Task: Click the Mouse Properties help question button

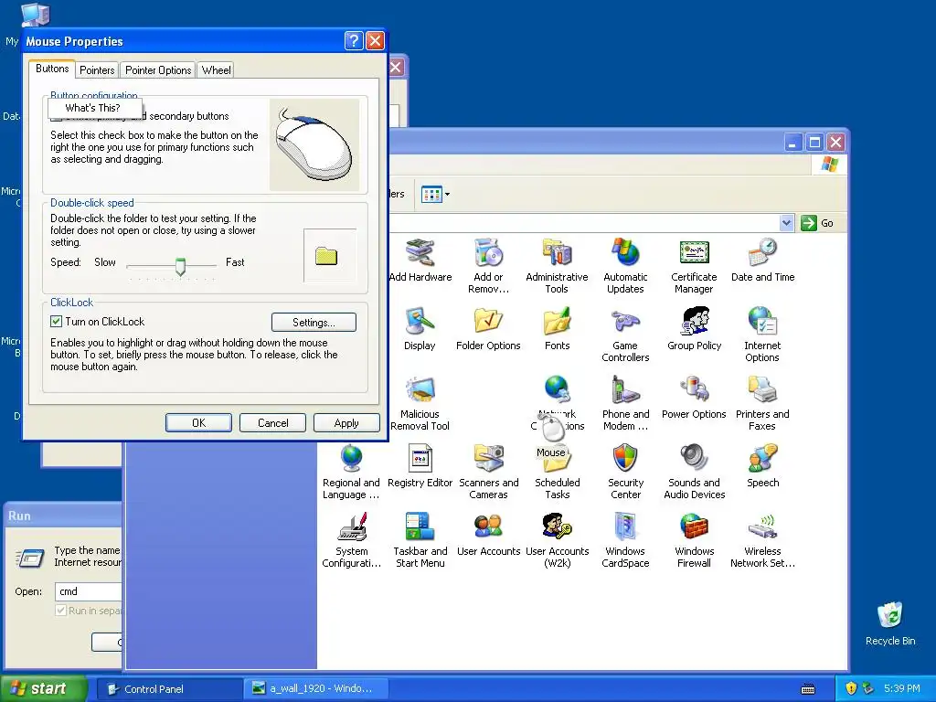Action: tap(354, 40)
